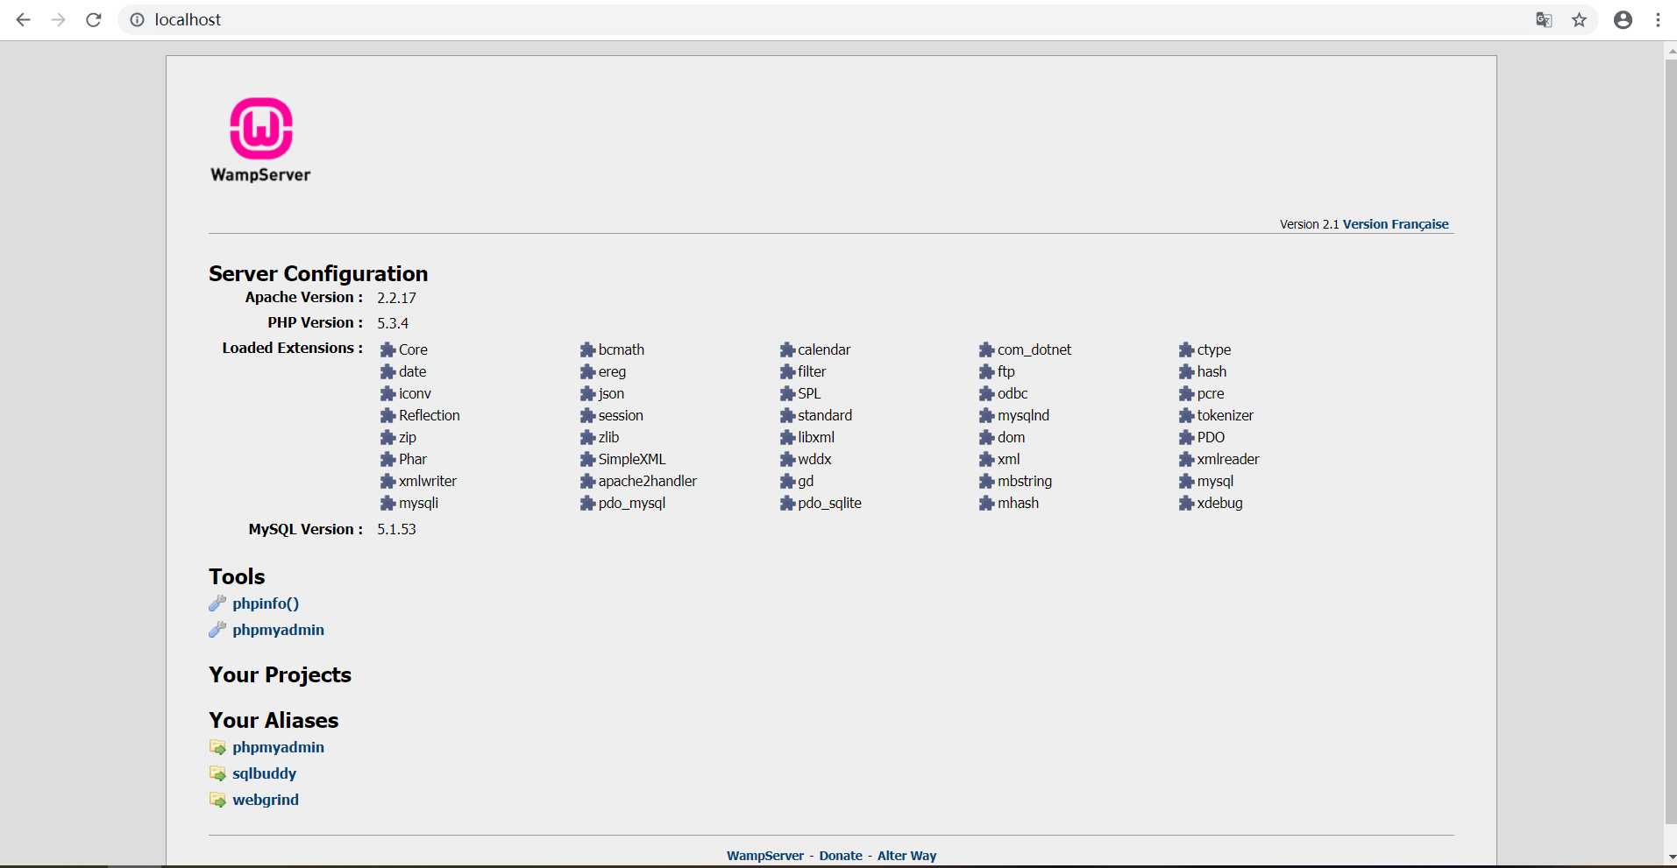Click the folder icon beside webgrind
The image size is (1677, 868).
click(217, 800)
